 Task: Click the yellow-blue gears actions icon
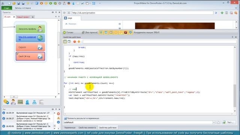tap(6, 102)
